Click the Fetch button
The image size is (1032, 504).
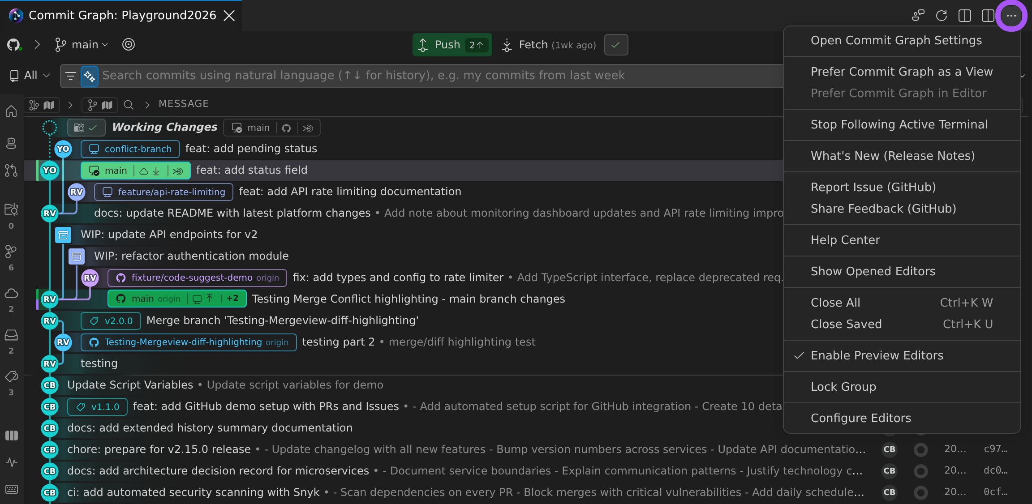[549, 45]
